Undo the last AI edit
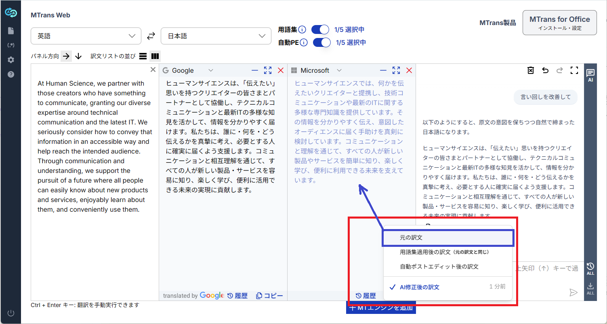The image size is (607, 324). (x=545, y=70)
